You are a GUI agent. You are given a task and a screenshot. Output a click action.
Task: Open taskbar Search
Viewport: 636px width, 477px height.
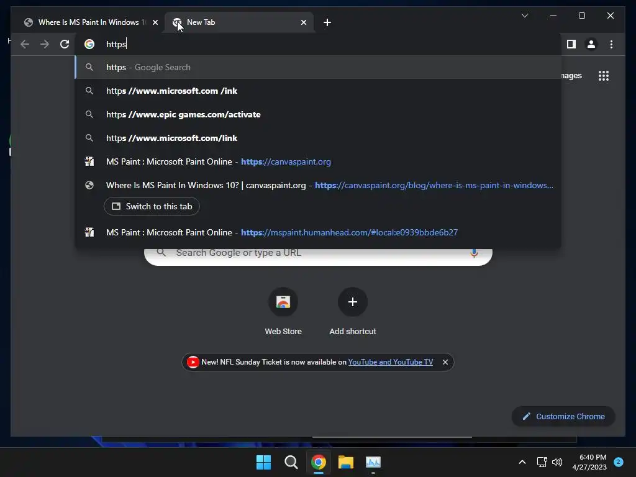tap(291, 462)
